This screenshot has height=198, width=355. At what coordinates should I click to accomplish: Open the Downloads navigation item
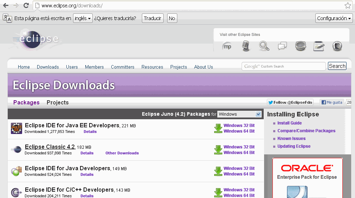[x=48, y=67]
